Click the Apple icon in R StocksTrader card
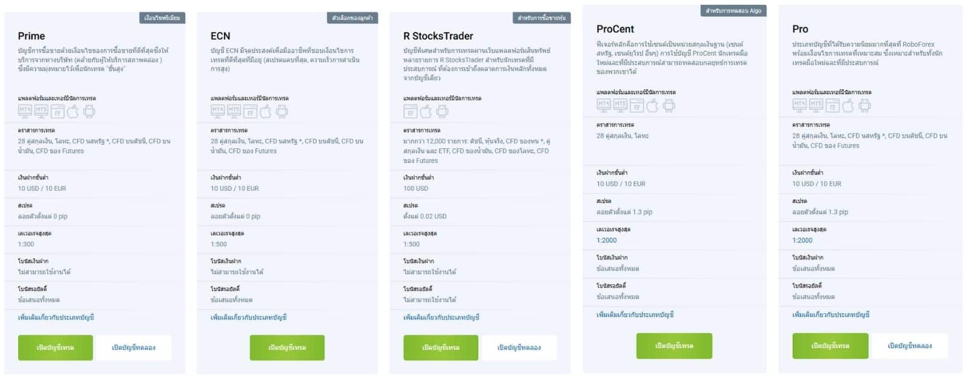The width and height of the screenshot is (966, 376). [426, 111]
